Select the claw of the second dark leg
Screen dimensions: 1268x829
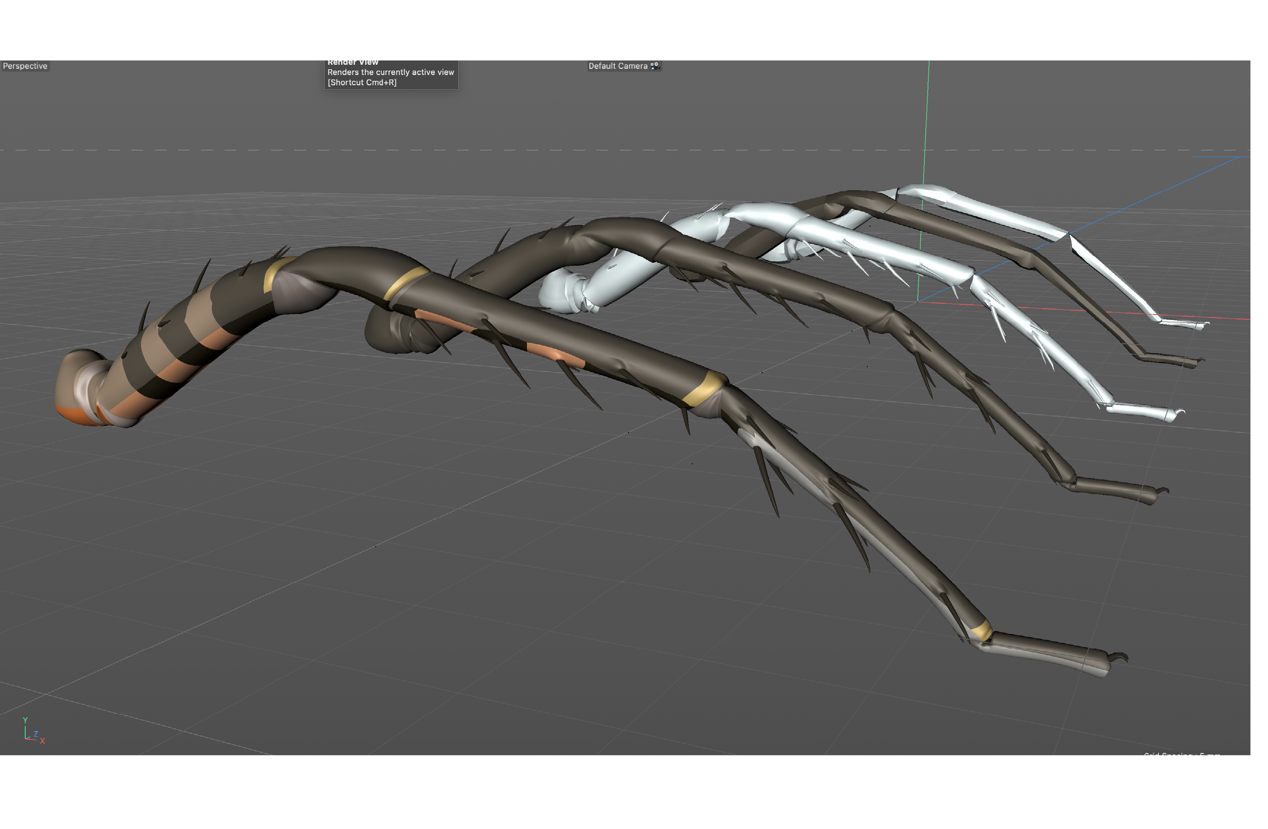(1162, 491)
